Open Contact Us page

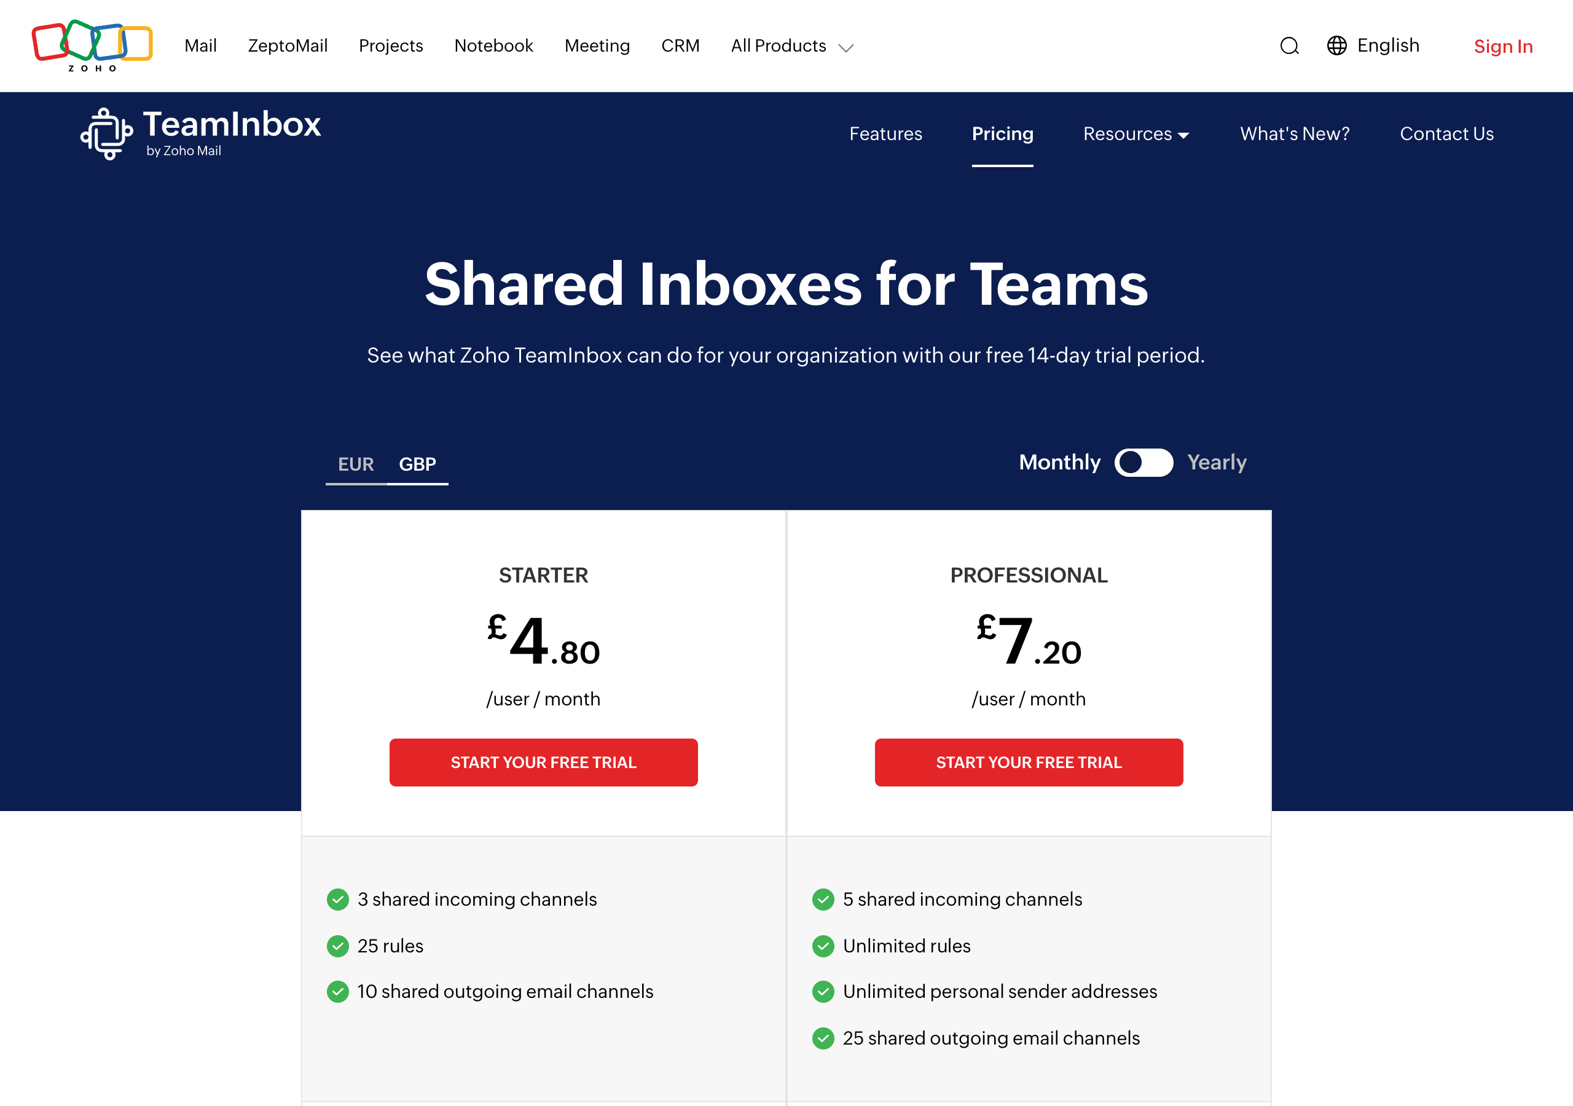tap(1446, 133)
